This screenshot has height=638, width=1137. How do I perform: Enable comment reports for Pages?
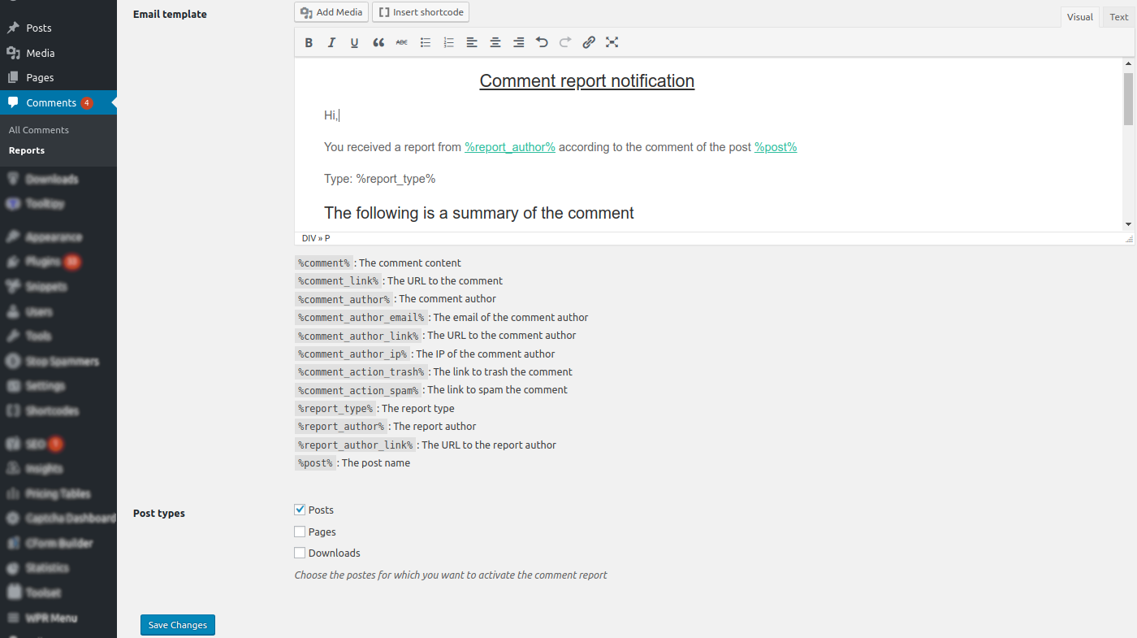point(300,532)
